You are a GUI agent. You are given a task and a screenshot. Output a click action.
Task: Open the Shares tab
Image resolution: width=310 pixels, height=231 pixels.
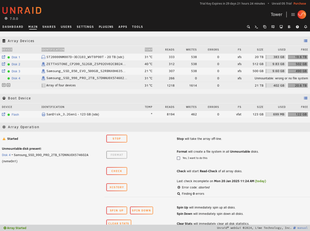click(x=49, y=27)
